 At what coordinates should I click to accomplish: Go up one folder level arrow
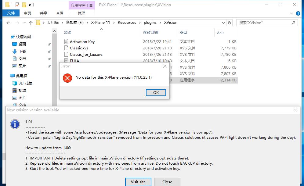tap(31, 23)
